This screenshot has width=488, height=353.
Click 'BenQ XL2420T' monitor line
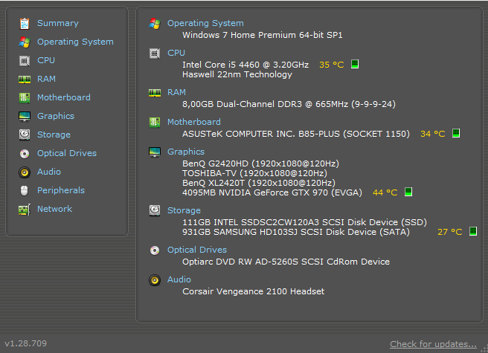point(259,183)
